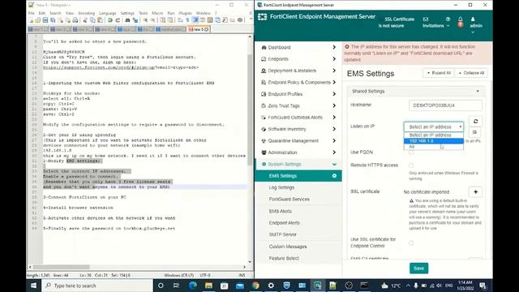The height and width of the screenshot is (292, 519).
Task: Open SMTP Server in the sidebar
Action: [282, 234]
